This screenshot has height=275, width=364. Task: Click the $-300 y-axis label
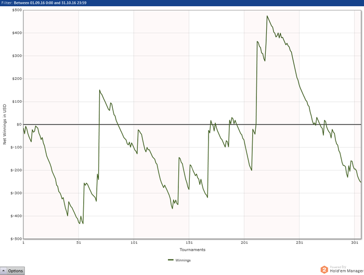tap(16, 193)
